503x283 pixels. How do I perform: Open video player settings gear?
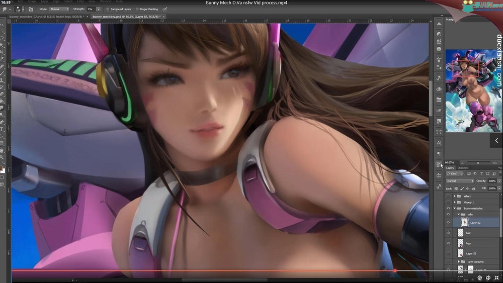(x=479, y=278)
